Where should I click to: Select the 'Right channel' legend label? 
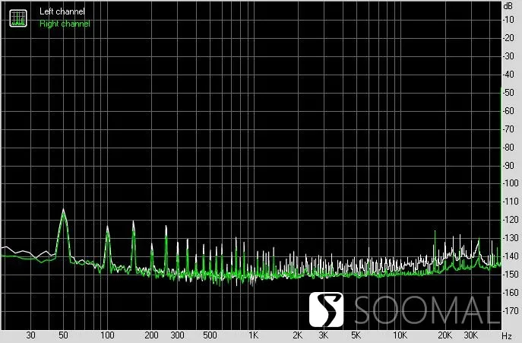click(65, 24)
